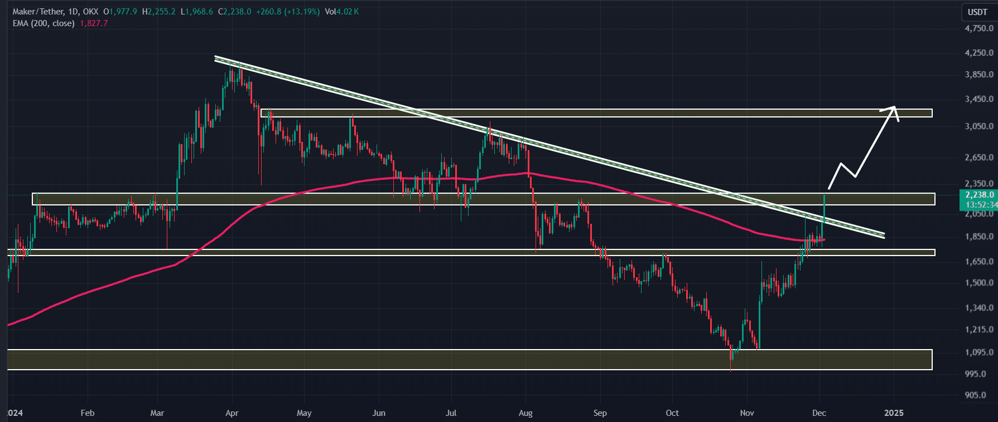
Task: Click the close value 2,238.0 in legend
Action: pos(237,12)
